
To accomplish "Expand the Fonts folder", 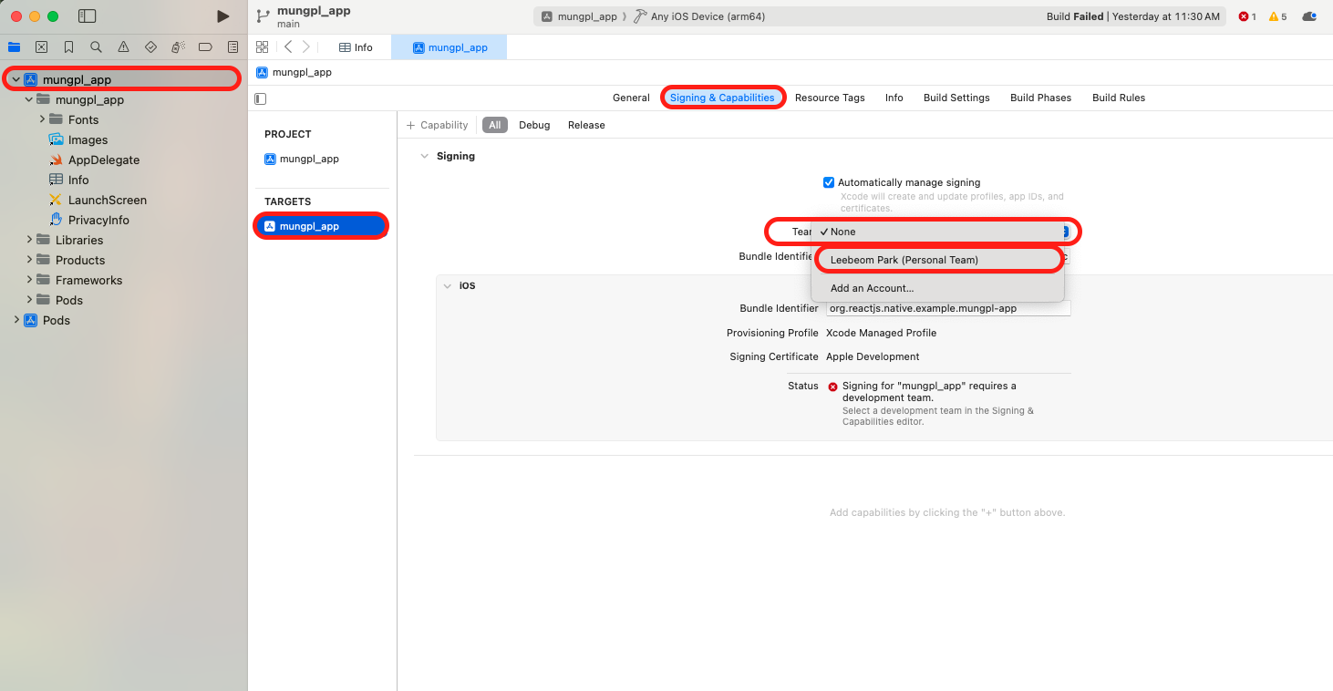I will click(x=42, y=119).
